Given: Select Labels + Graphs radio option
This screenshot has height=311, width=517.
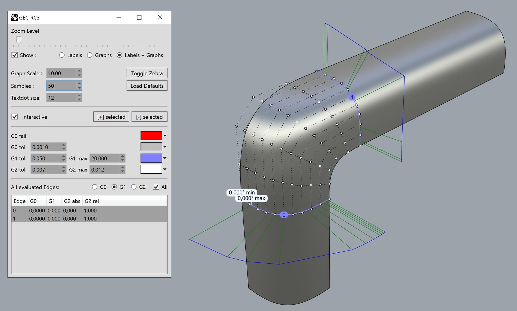Looking at the screenshot, I should [x=119, y=55].
